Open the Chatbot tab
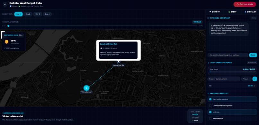 click(215, 12)
